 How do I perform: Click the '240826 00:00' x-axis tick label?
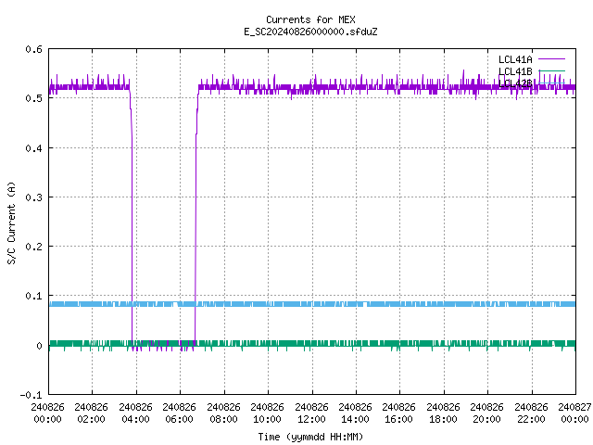click(x=47, y=413)
